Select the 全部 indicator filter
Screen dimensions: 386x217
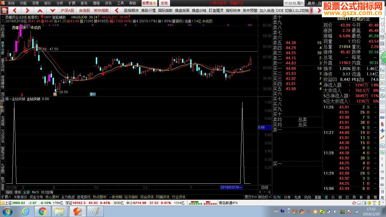pos(26,192)
